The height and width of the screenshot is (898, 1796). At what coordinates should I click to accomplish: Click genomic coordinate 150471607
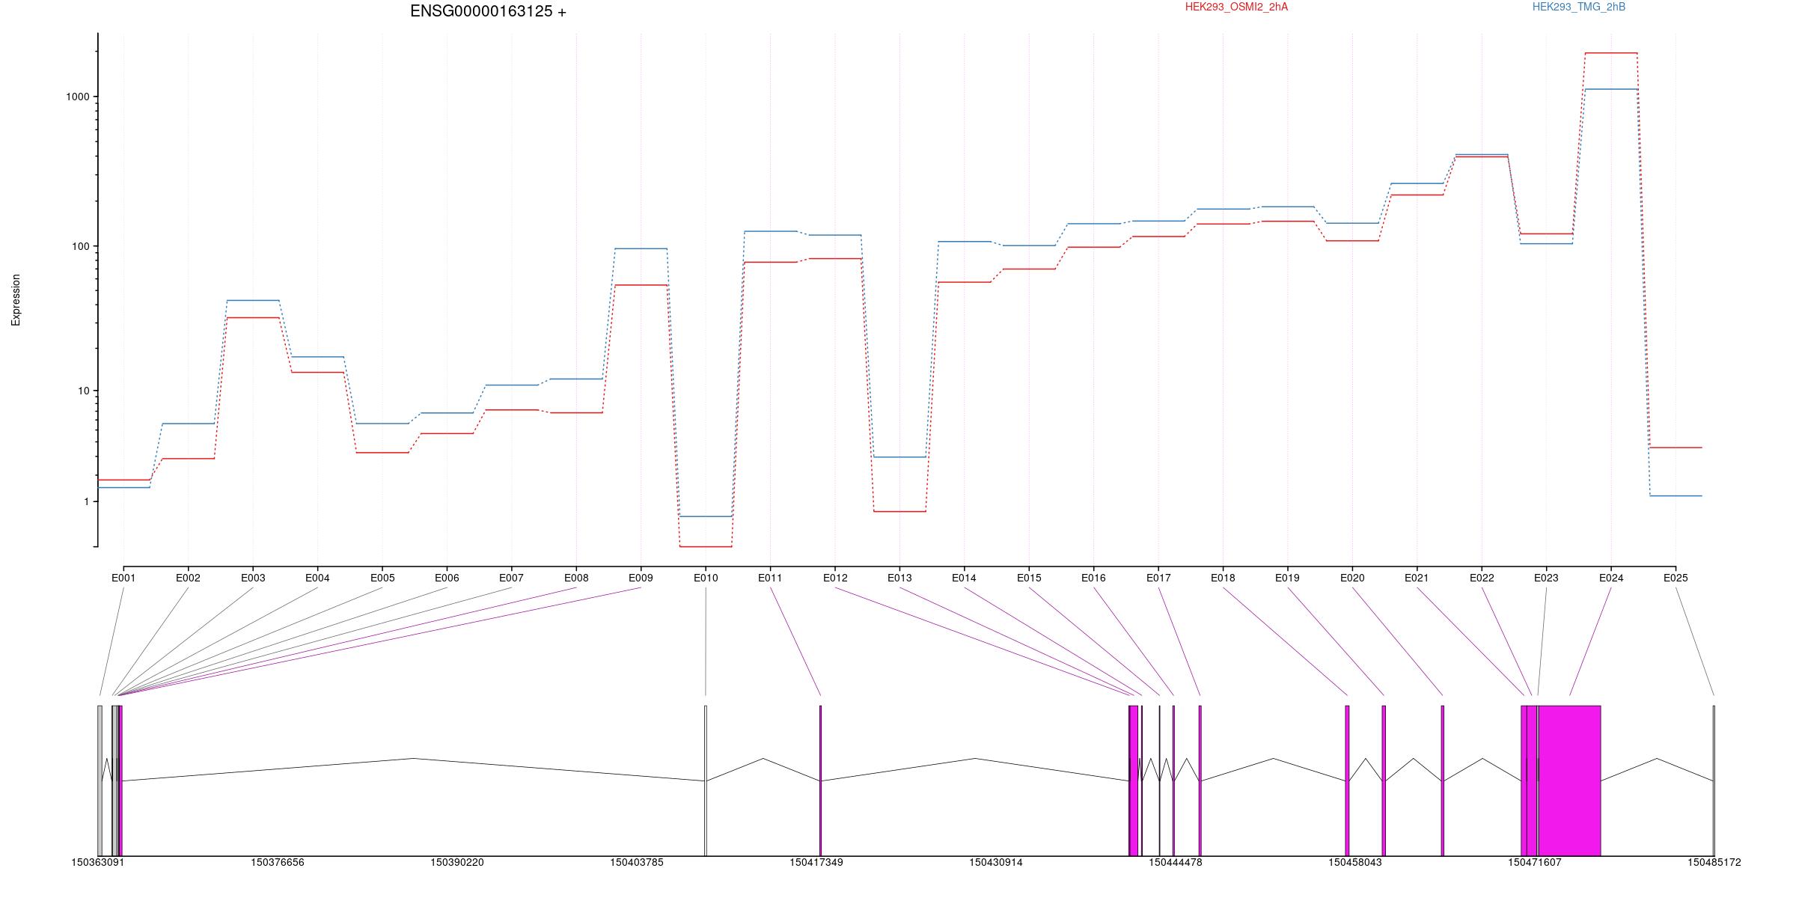[1535, 862]
